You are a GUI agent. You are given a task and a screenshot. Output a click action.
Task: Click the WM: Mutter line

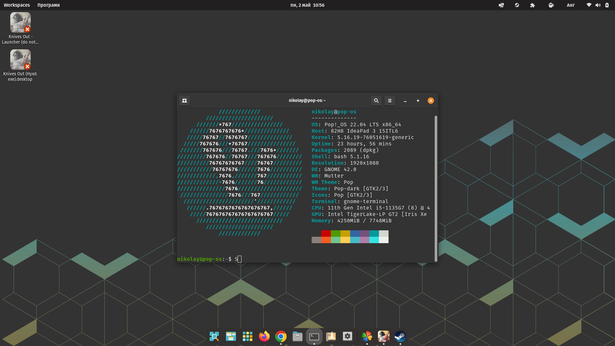327,176
